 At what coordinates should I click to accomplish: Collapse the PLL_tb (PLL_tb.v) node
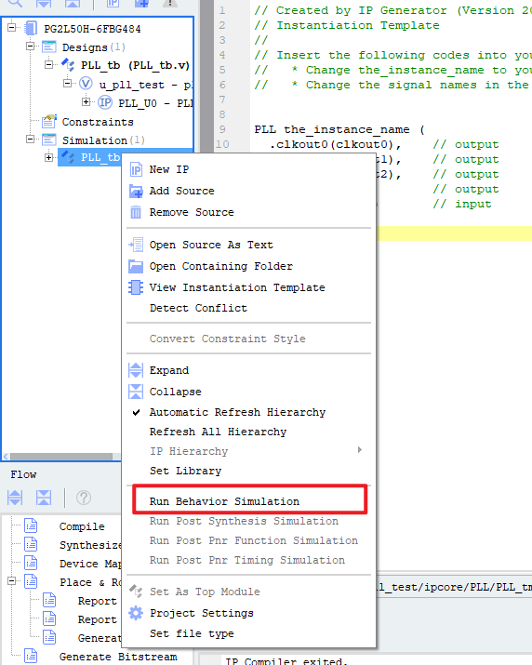point(49,64)
